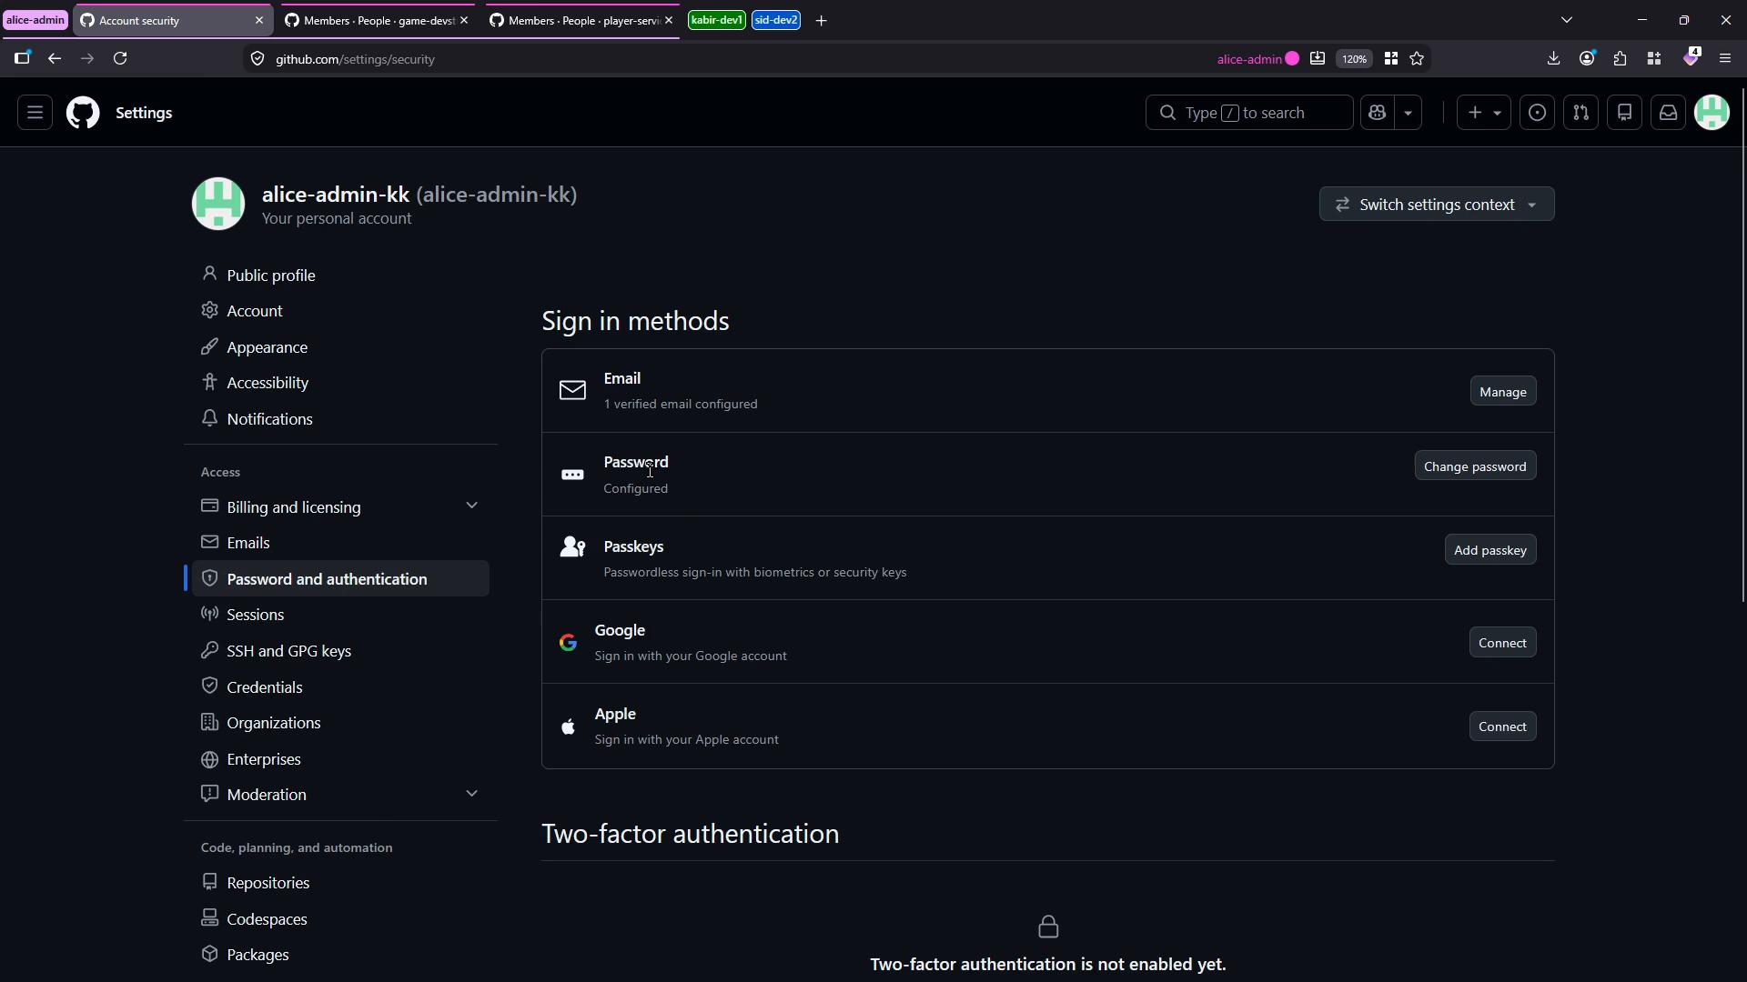This screenshot has width=1747, height=982.
Task: Open the global navigation hamburger menu
Action: [35, 113]
